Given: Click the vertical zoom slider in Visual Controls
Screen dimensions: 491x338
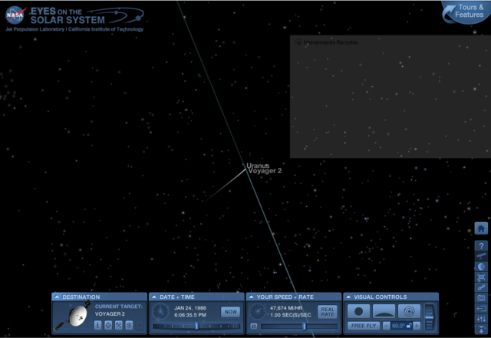Looking at the screenshot, I should click(430, 317).
